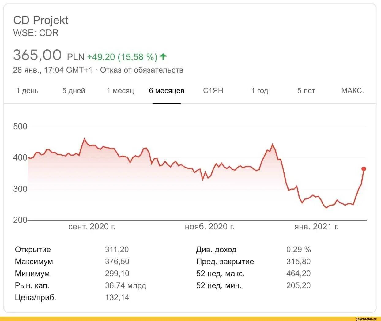Click the +49,20 (15,58 %) price change
The image size is (381, 321).
122,57
